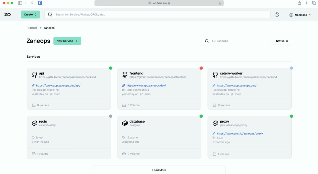The height and width of the screenshot is (174, 318).
Task: Open the help question-mark icon
Action: click(x=277, y=15)
